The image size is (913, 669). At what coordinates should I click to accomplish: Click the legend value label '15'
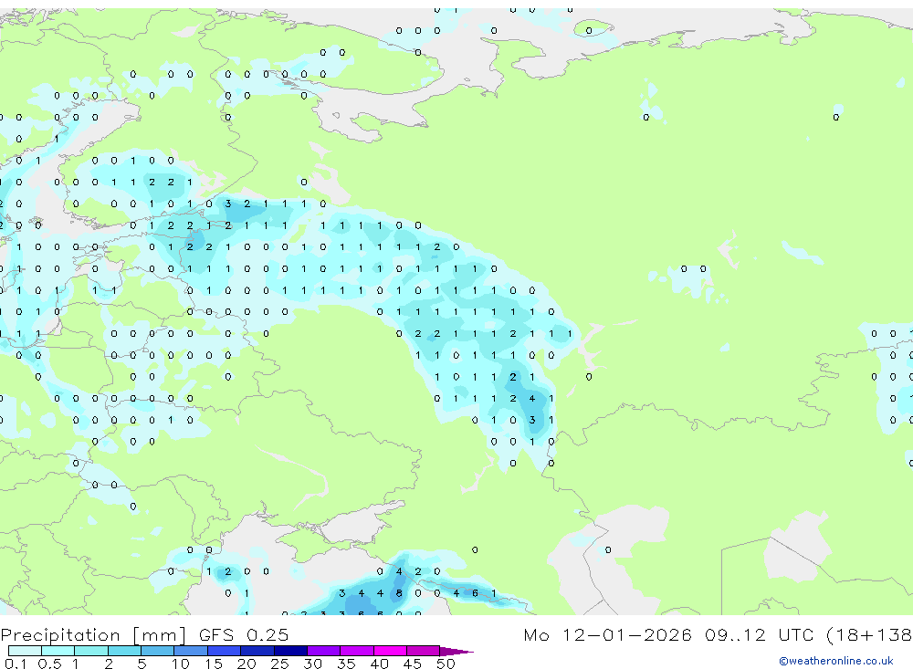click(213, 664)
